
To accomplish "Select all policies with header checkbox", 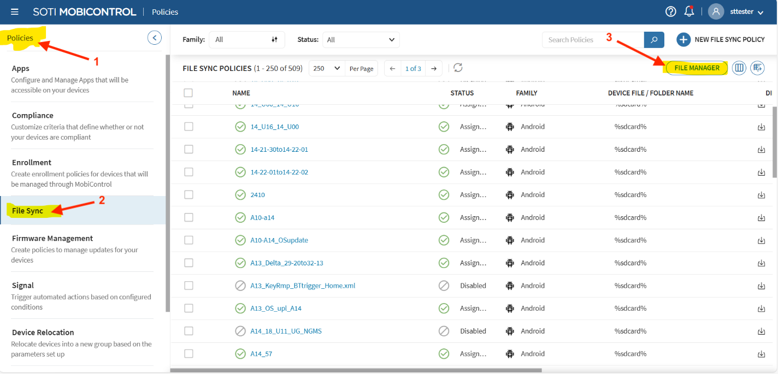I will pyautogui.click(x=188, y=93).
